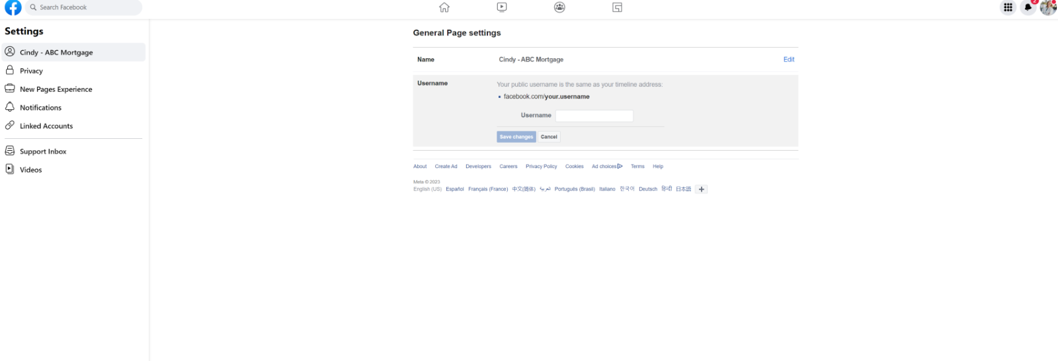Image resolution: width=1058 pixels, height=361 pixels.
Task: Open the notifications bell icon
Action: [1028, 7]
